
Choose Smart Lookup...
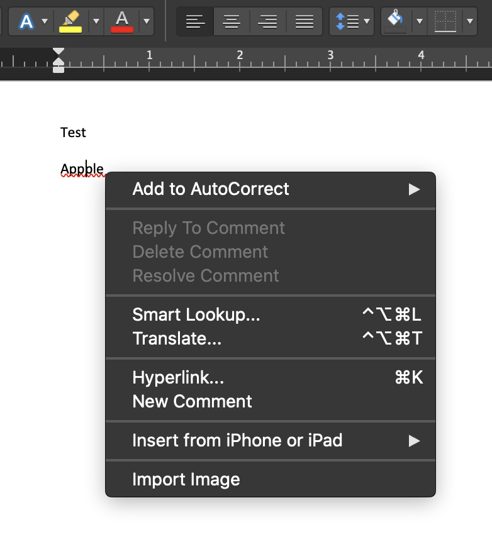[270, 315]
